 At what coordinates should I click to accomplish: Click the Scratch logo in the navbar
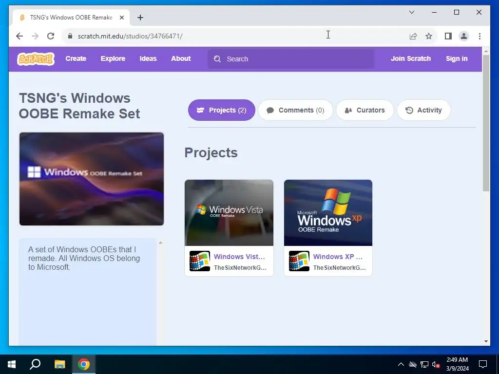[x=36, y=59]
